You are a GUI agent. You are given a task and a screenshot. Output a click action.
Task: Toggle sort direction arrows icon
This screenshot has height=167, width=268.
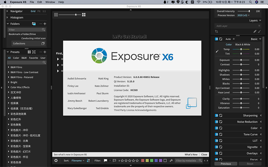coord(88,161)
